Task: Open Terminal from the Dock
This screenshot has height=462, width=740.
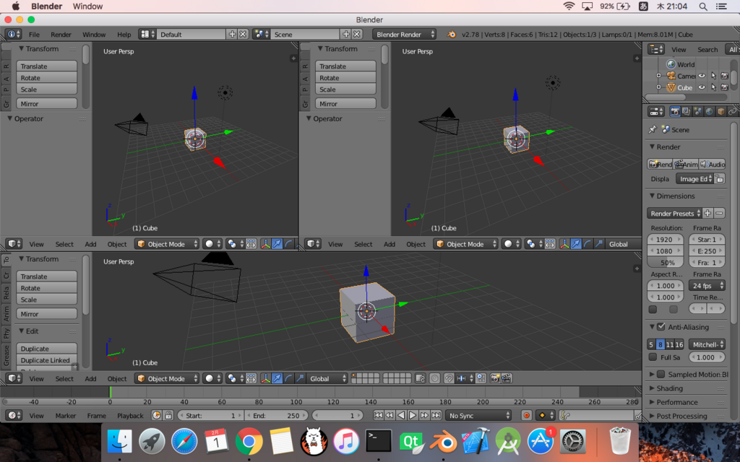Action: [x=379, y=442]
